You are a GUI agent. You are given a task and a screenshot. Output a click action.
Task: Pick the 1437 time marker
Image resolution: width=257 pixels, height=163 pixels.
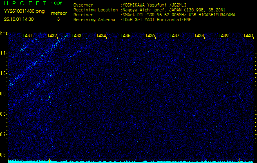174,36
